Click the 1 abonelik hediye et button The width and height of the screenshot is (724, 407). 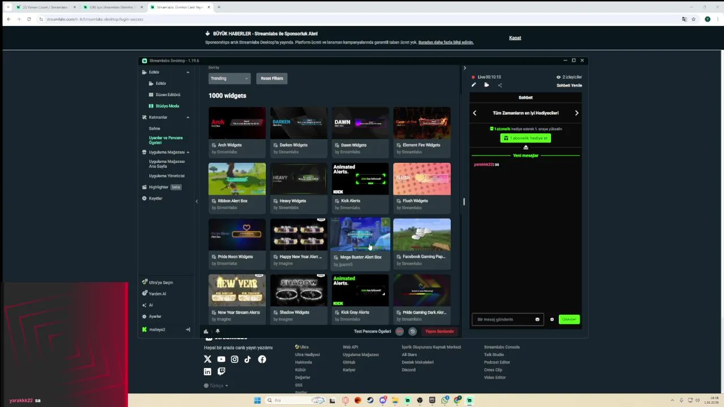pyautogui.click(x=525, y=138)
